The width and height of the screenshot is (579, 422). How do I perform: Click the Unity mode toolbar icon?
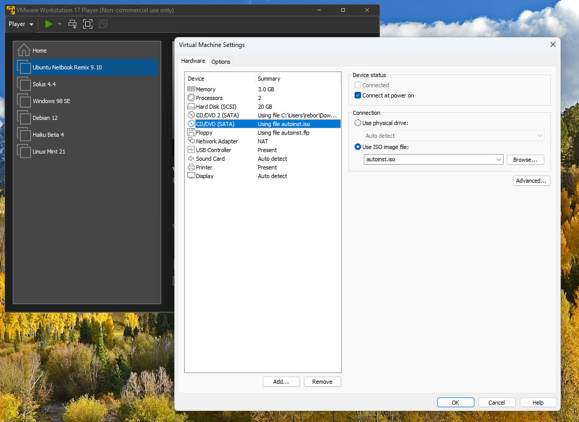pos(103,24)
